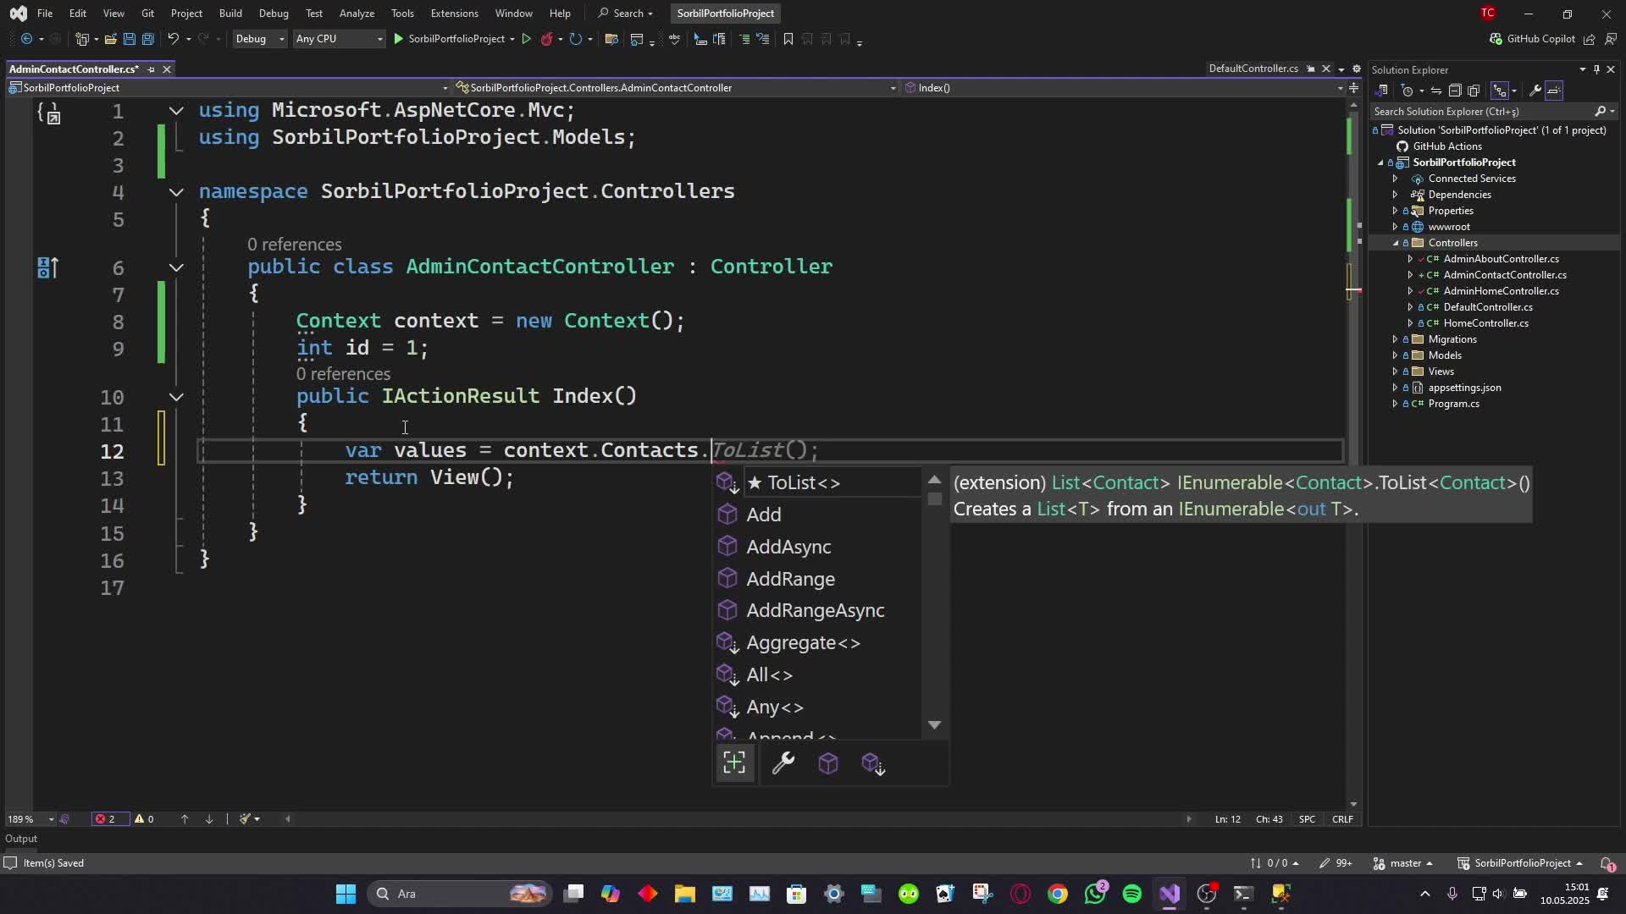Click the Solution Explorer Collapse All icon

(x=1455, y=91)
